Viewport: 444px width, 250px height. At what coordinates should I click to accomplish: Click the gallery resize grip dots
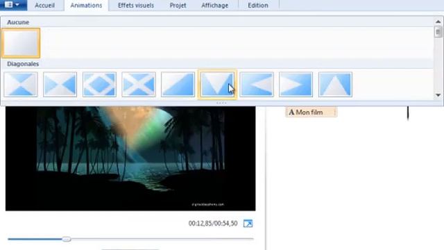click(x=221, y=103)
